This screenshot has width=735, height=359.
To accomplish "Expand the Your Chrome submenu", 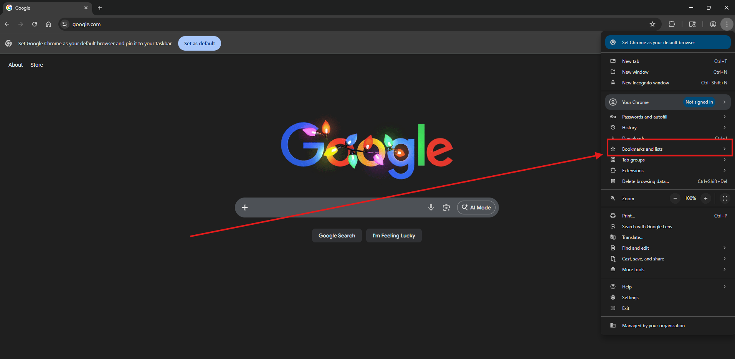I will [x=668, y=102].
